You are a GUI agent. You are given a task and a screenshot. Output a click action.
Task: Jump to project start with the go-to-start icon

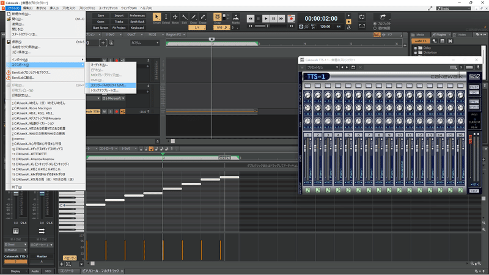251,26
